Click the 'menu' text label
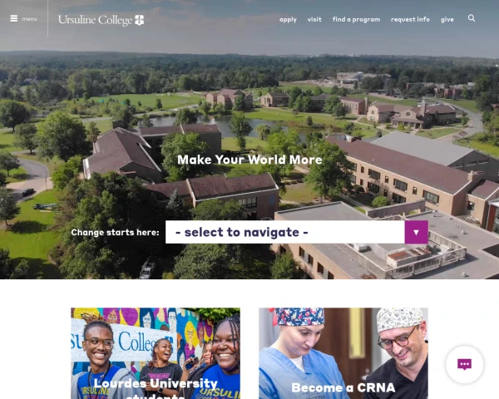This screenshot has height=399, width=499. click(x=29, y=19)
